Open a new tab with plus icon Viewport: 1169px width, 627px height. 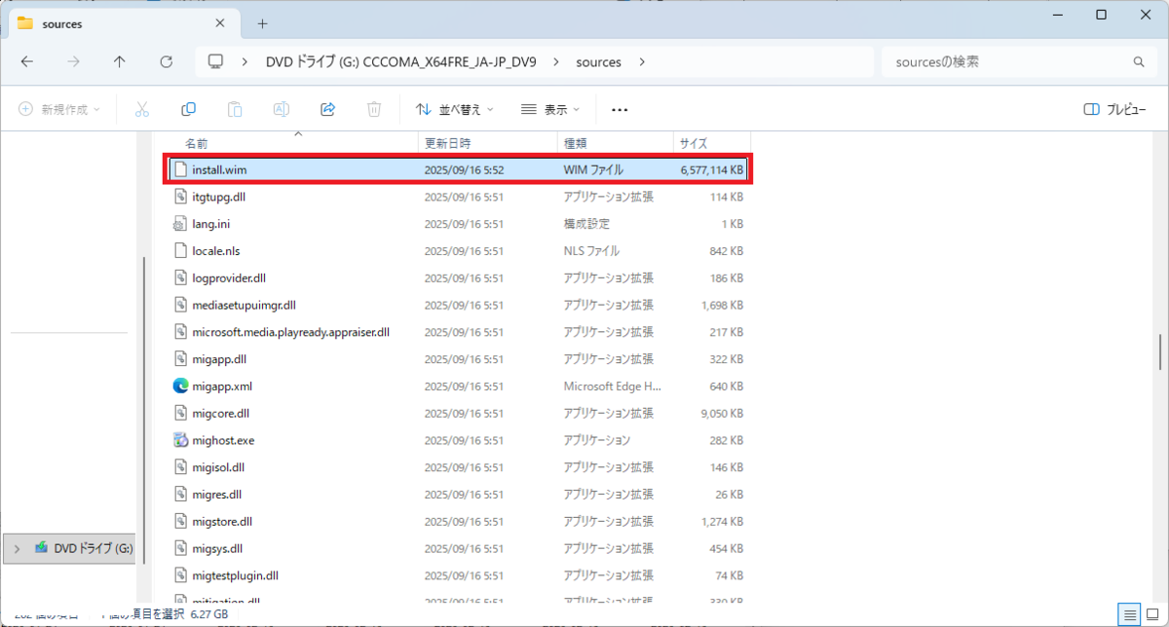(x=262, y=23)
